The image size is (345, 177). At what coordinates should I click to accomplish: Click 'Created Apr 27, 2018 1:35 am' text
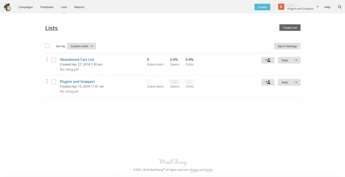pos(81,64)
